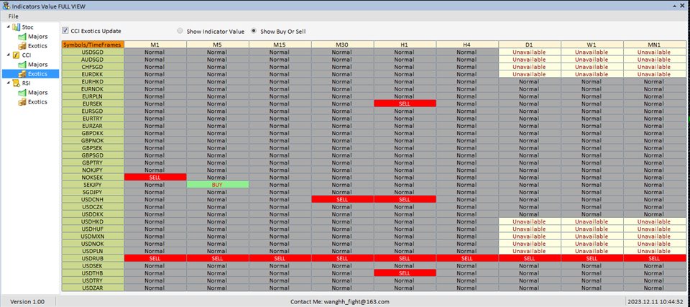Click the SEKJPY symbol row label
The image size is (690, 307).
(93, 185)
